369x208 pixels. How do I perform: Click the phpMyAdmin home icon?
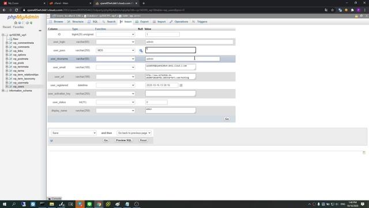(16, 23)
